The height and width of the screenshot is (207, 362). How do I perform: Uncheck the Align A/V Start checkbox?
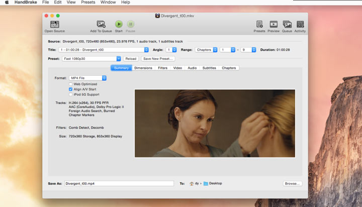[70, 89]
